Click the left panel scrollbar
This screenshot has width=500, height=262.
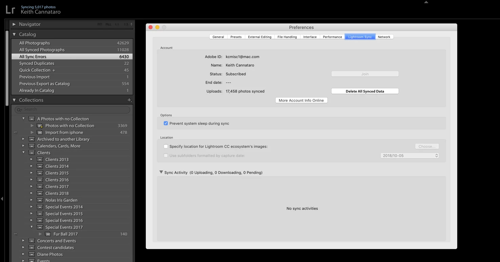(7, 68)
